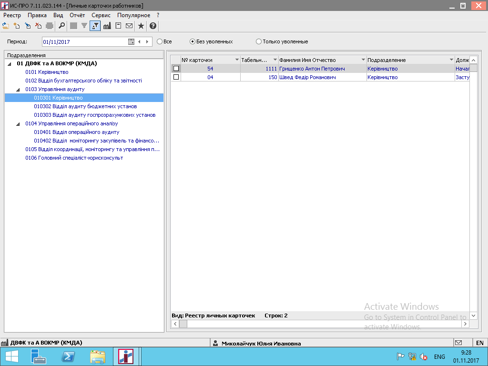
Task: Select 0102 Відділ бухгалтерського обліку tree item
Action: coord(83,81)
